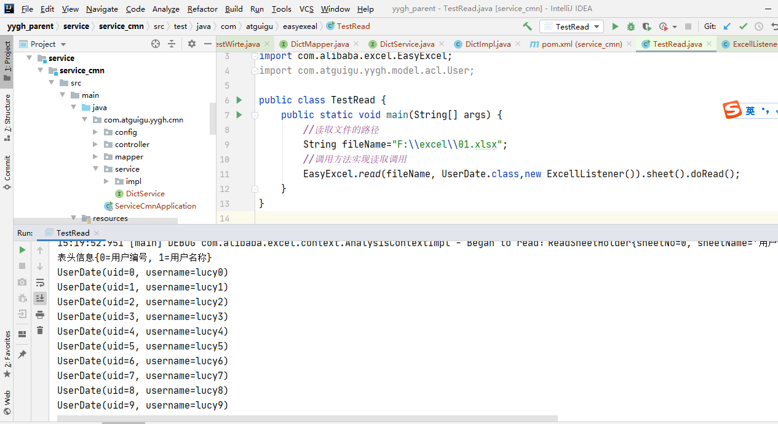The width and height of the screenshot is (778, 424).
Task: Close the TestRead.java tab
Action: coord(709,44)
